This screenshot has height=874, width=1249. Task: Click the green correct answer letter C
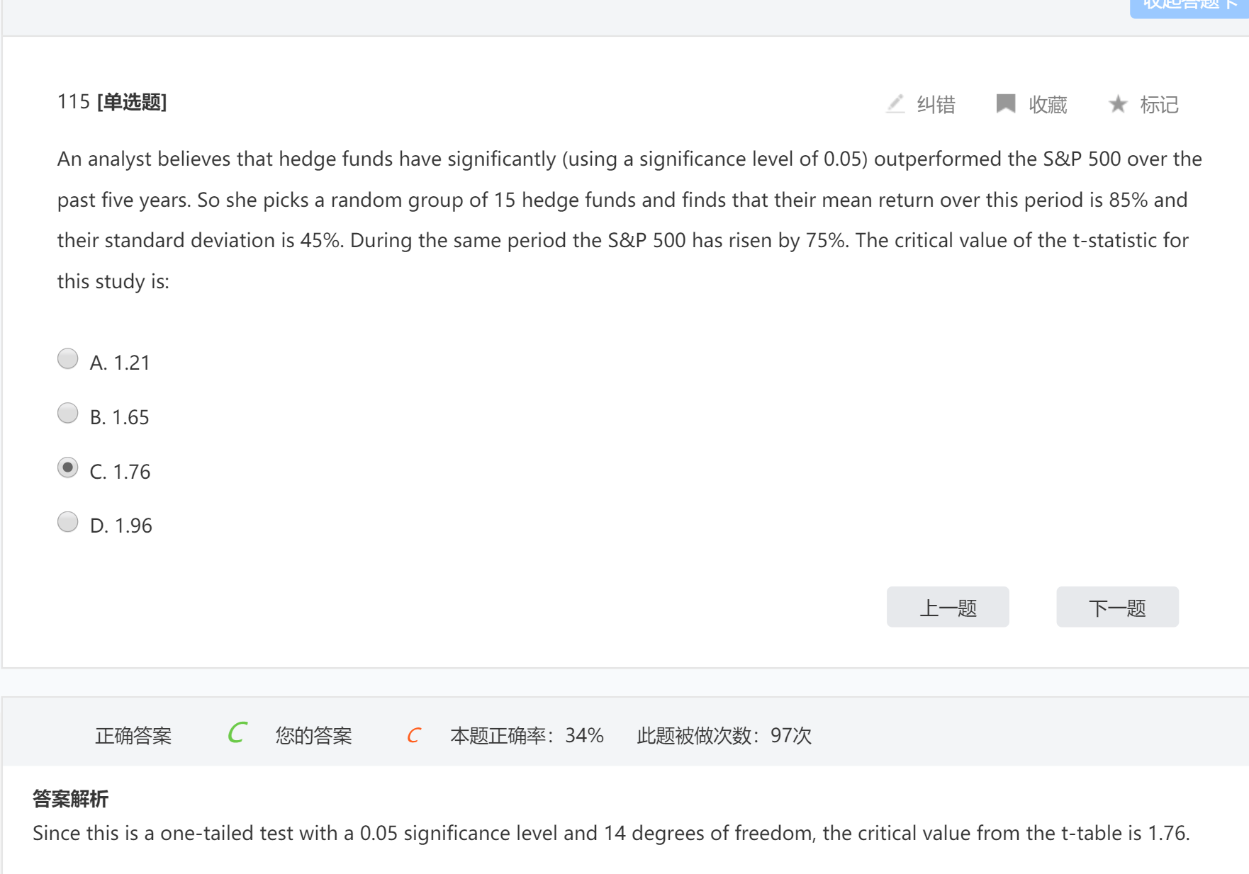237,733
